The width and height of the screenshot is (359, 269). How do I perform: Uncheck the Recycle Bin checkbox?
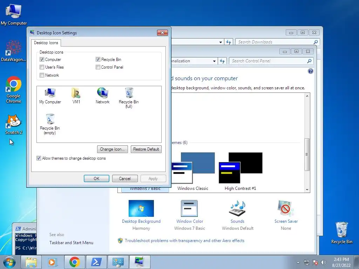tap(98, 60)
